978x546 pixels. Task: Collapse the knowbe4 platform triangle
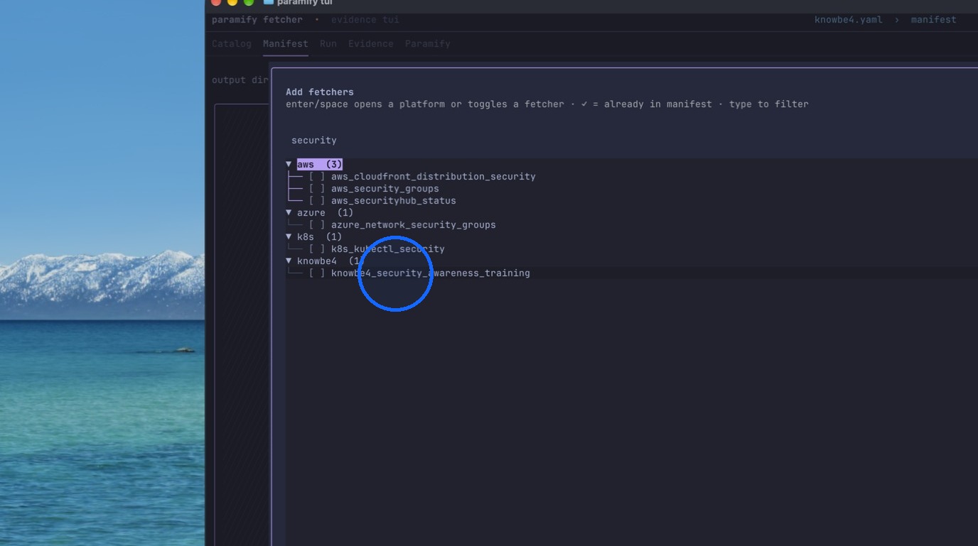pyautogui.click(x=289, y=261)
